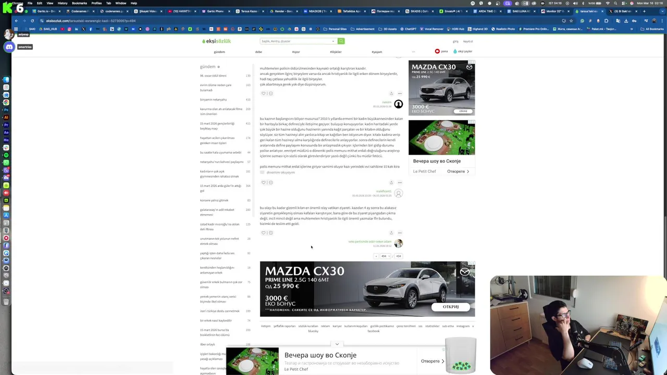
Task: Switch to the #yaşam channel tab
Action: tap(377, 52)
